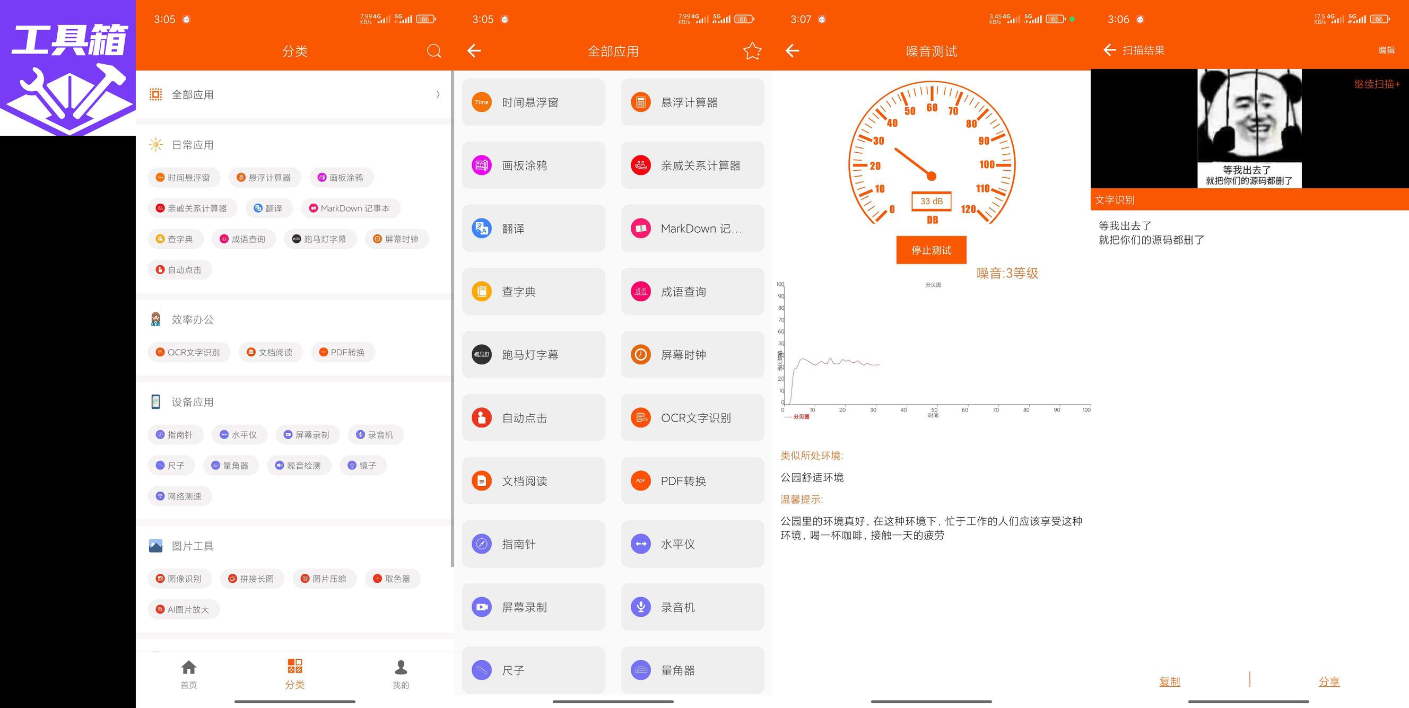Expand 全部应用 row chevron
This screenshot has height=708, width=1409.
coord(438,94)
